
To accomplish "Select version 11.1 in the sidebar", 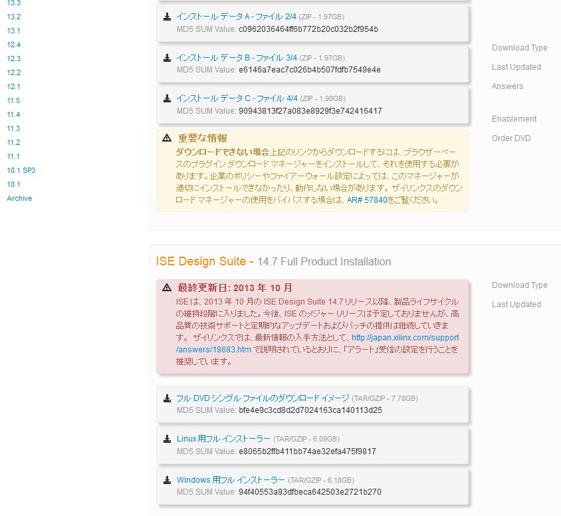I will tap(13, 156).
